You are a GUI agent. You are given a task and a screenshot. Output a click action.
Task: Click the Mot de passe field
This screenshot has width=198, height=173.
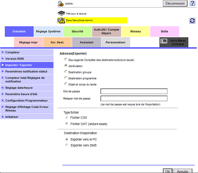click(134, 91)
